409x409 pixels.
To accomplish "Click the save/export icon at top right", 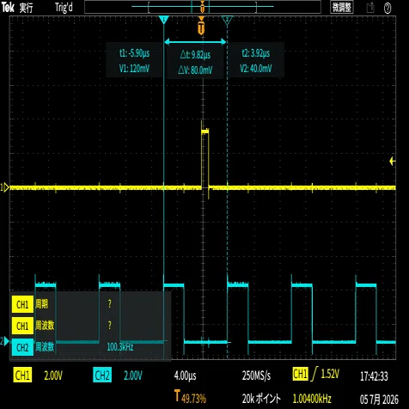I will tap(370, 8).
